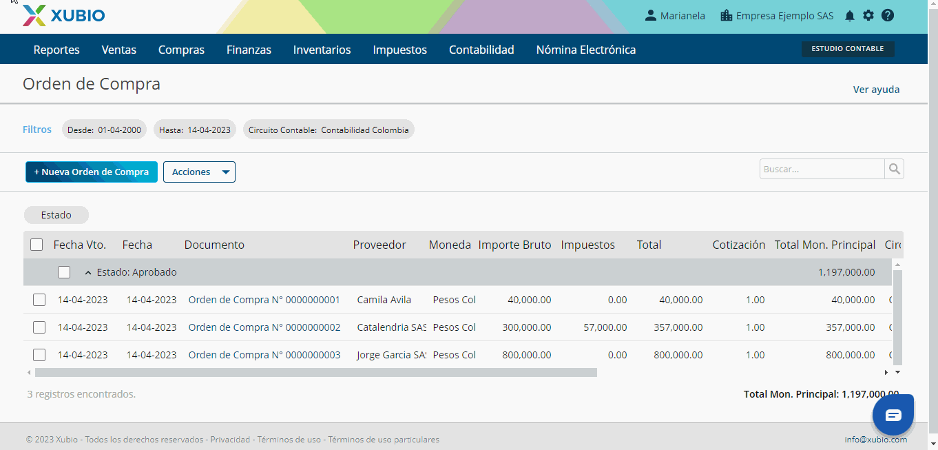Click the Xubio logo
This screenshot has width=938, height=450.
click(x=63, y=15)
